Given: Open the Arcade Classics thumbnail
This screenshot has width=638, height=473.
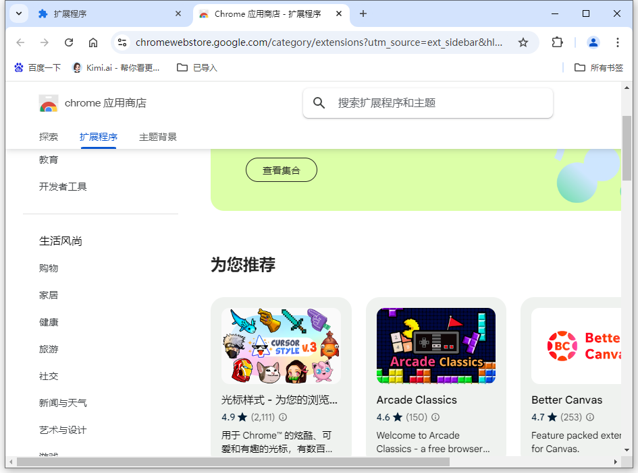Looking at the screenshot, I should click(x=435, y=346).
